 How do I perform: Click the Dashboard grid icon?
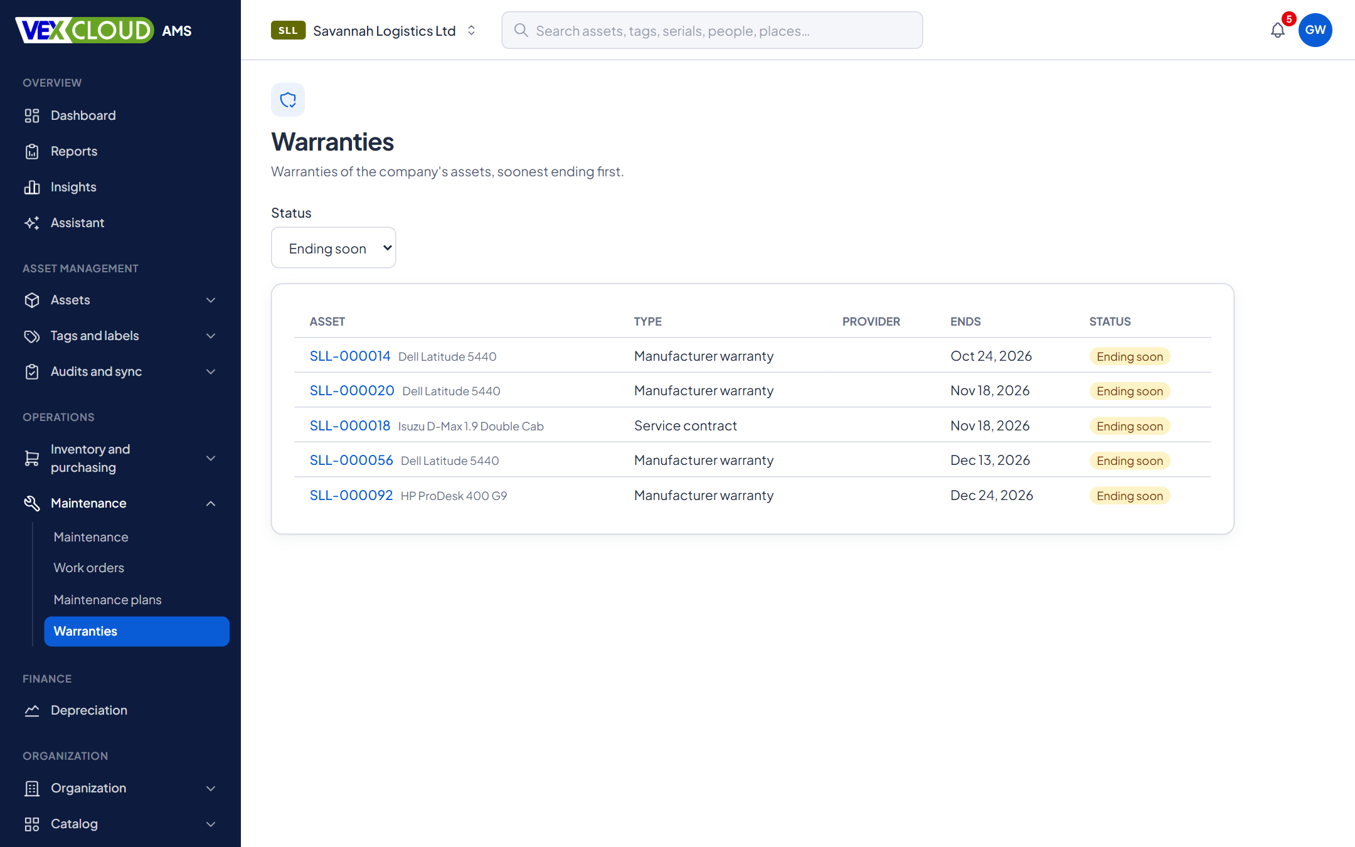point(32,115)
